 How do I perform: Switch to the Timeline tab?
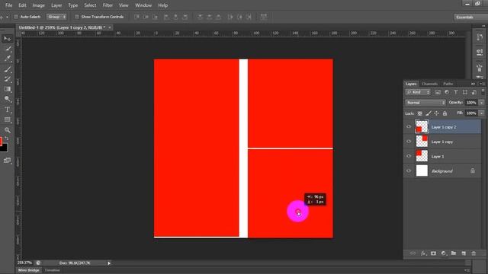52,270
